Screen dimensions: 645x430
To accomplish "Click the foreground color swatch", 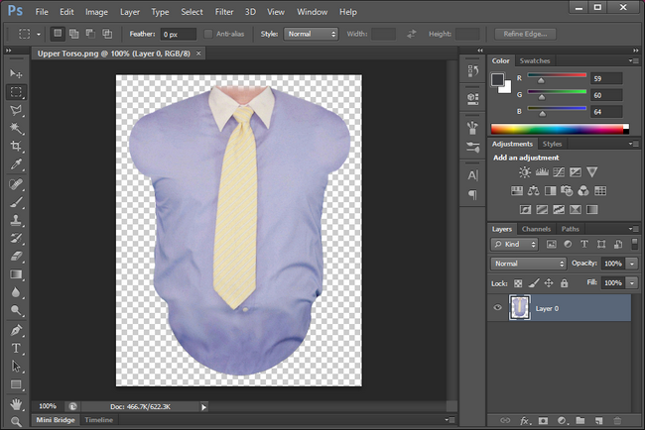I will [497, 79].
